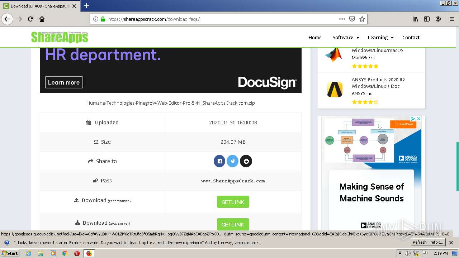This screenshot has height=258, width=459.
Task: Open ANSYS Products 2020 R2 link
Action: (378, 83)
